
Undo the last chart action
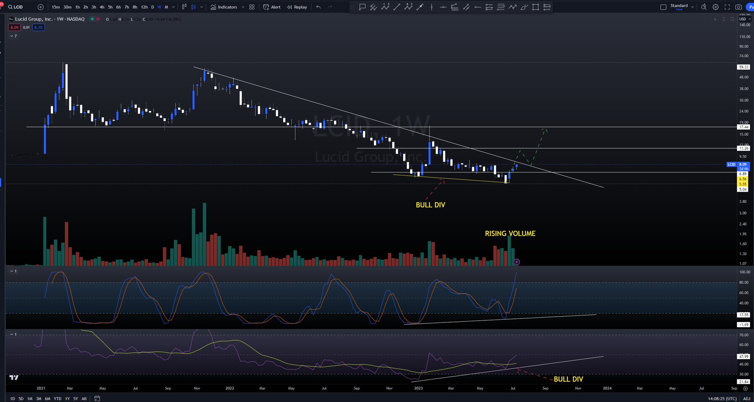(318, 7)
